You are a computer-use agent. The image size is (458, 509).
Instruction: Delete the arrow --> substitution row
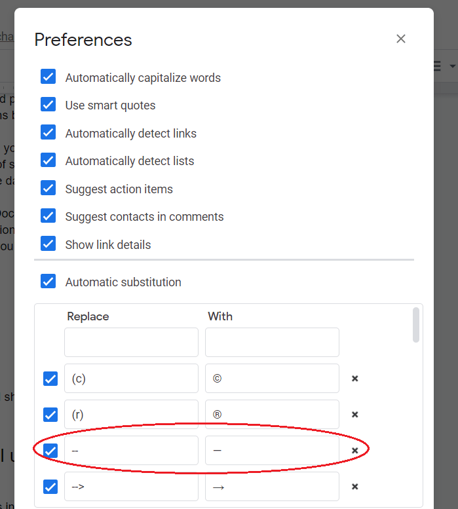[x=354, y=487]
